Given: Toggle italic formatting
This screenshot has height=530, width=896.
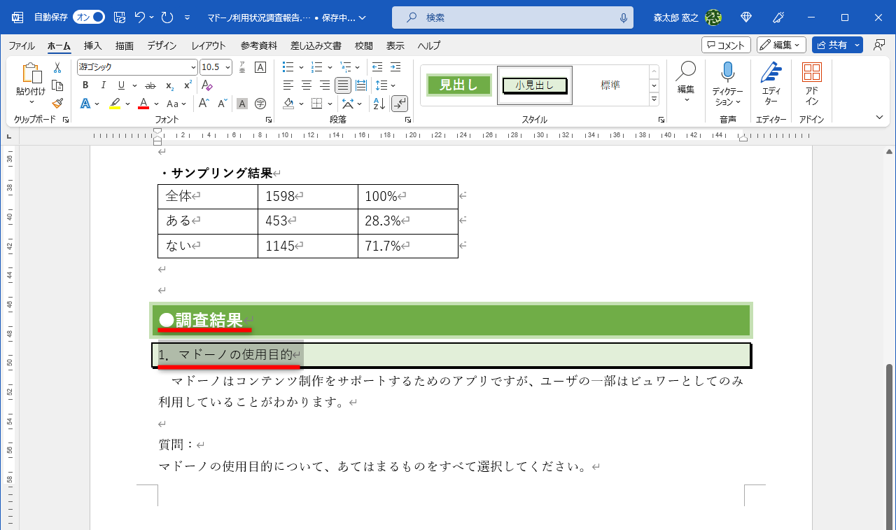Looking at the screenshot, I should click(103, 85).
